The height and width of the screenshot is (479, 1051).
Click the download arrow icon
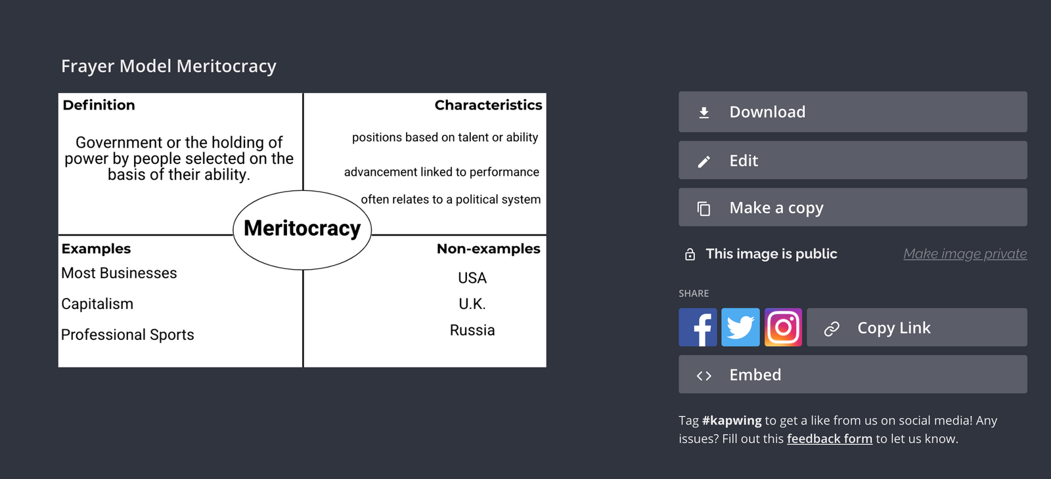(x=705, y=112)
